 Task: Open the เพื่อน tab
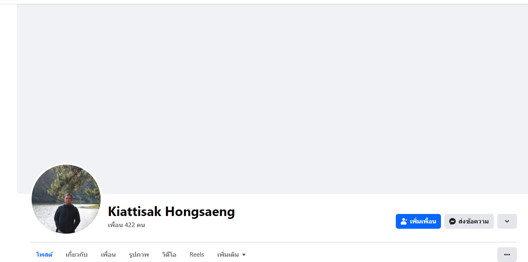point(108,255)
